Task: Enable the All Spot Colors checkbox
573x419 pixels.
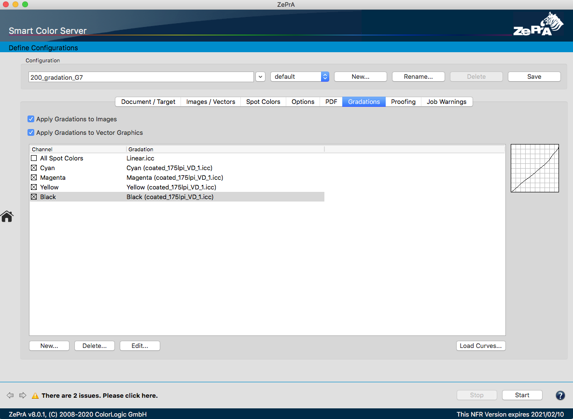Action: tap(34, 158)
